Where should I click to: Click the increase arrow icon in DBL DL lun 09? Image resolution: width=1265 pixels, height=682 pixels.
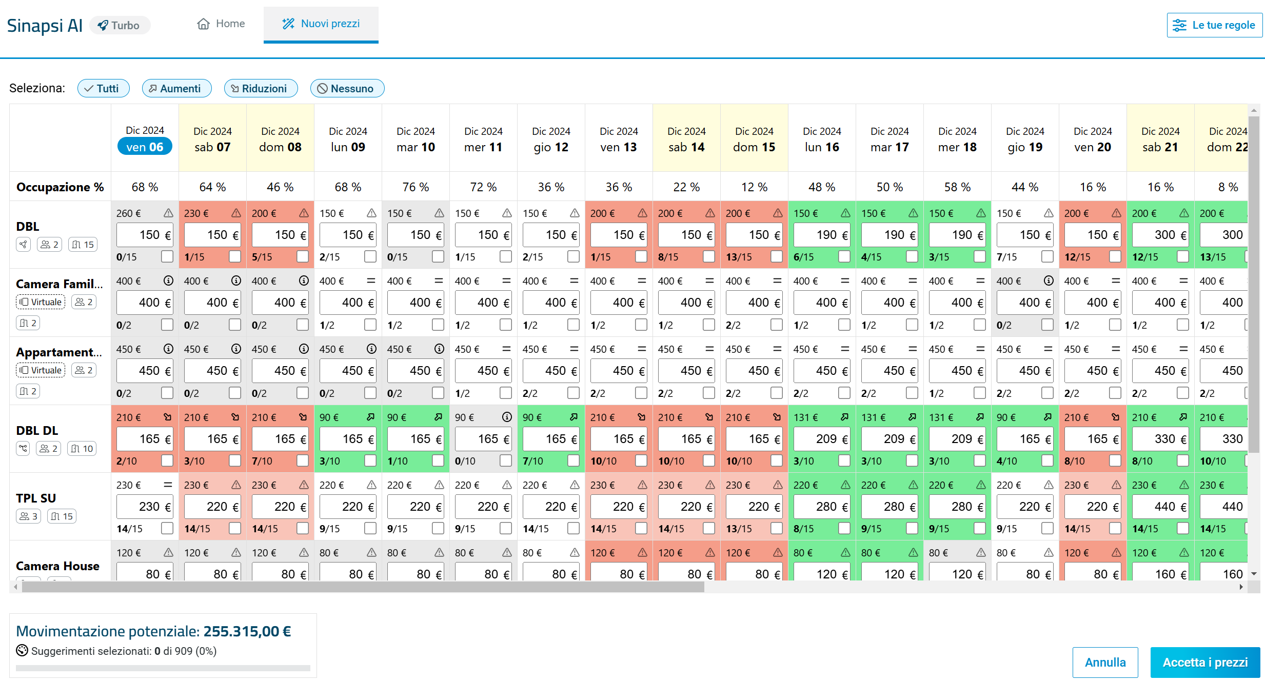click(x=371, y=417)
